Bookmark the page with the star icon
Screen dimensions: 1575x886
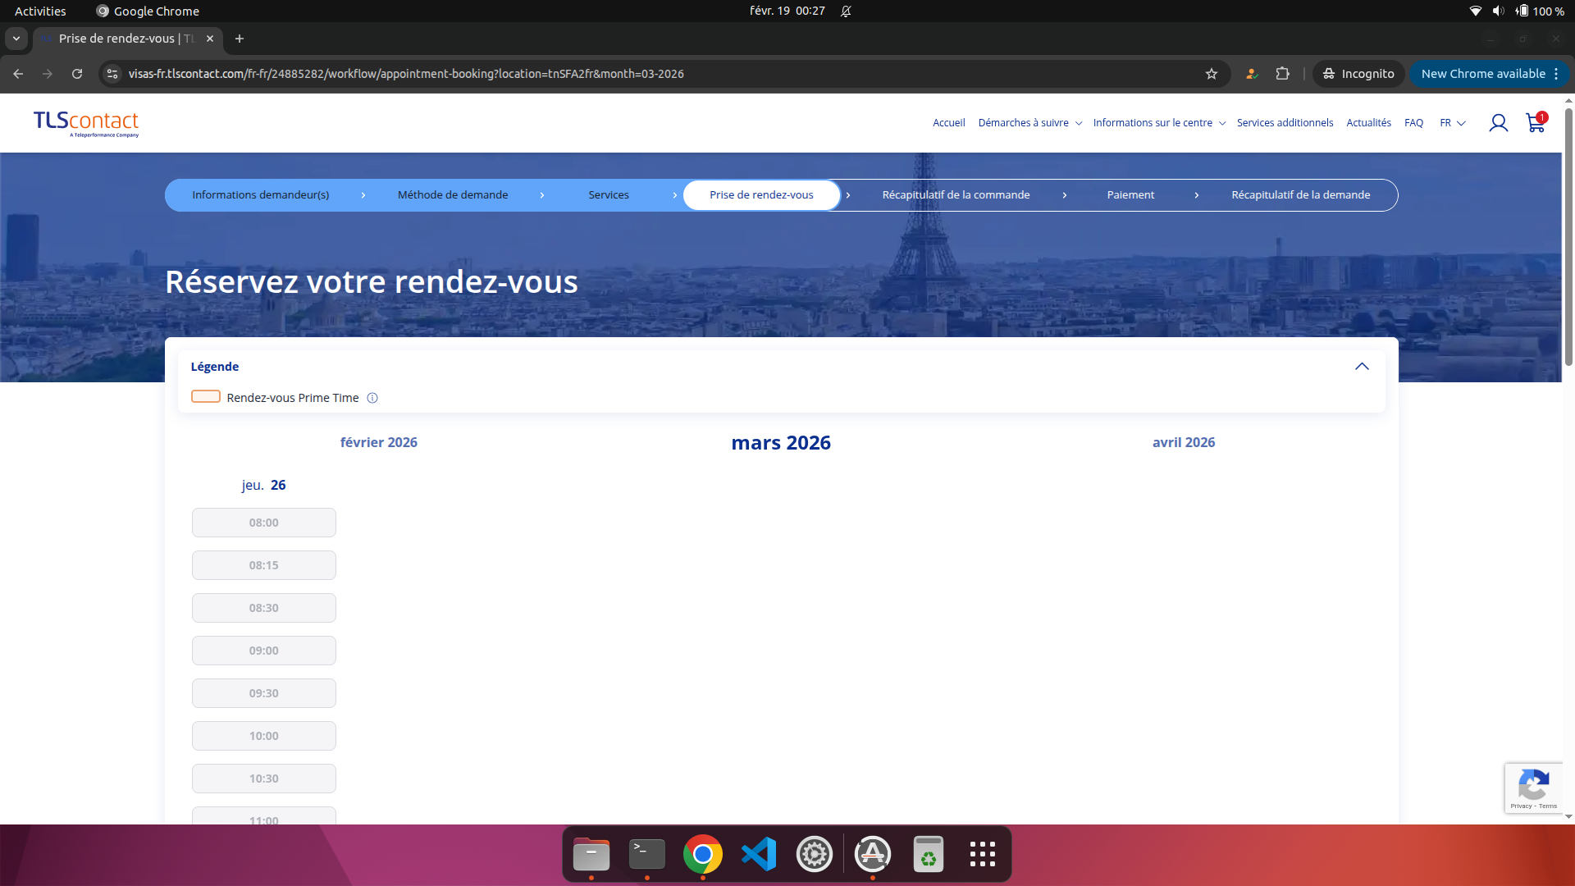[1212, 74]
